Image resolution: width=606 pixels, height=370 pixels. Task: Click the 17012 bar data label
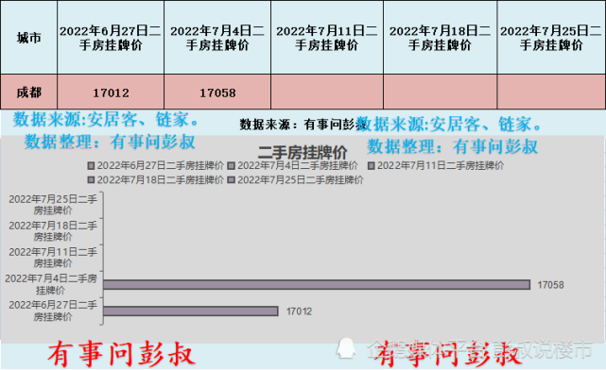click(299, 311)
